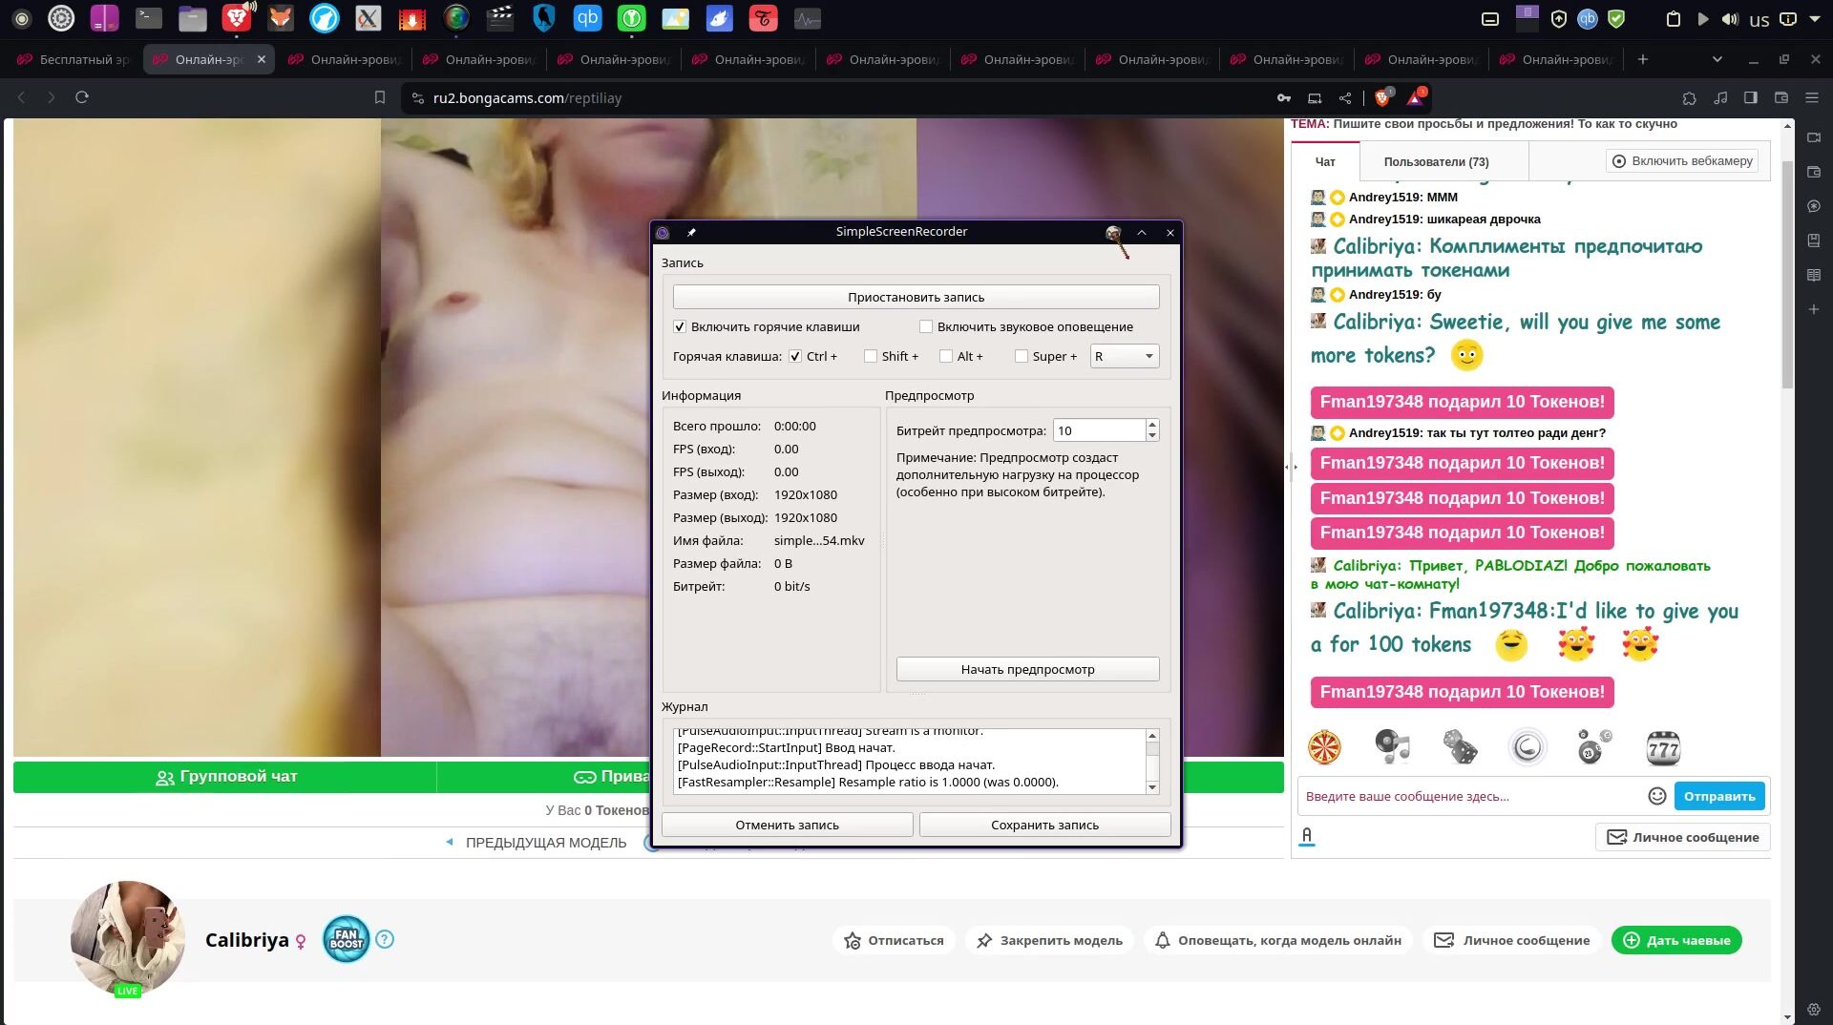Open the hotkey letter dropdown showing R
Viewport: 1833px width, 1025px height.
(1124, 356)
